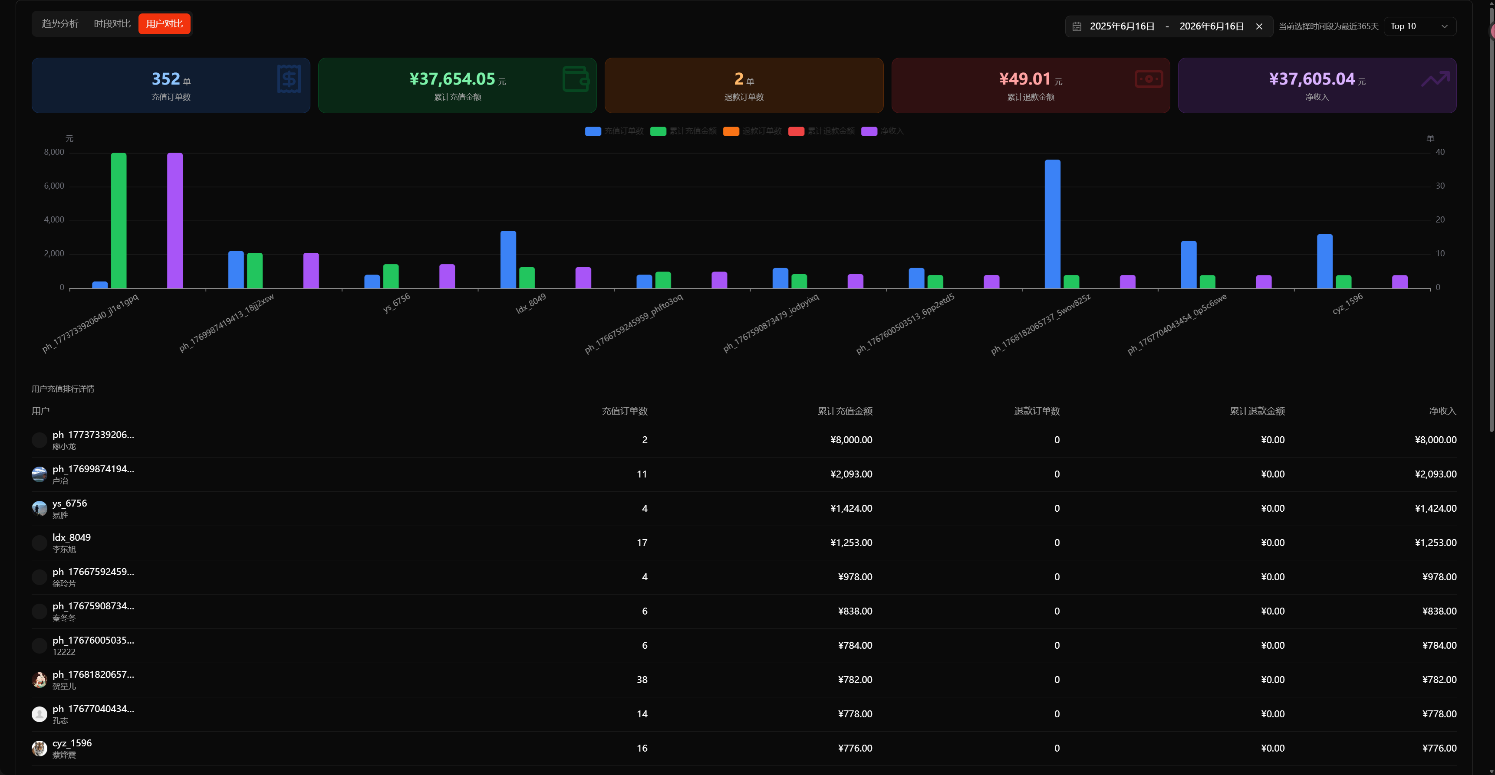Switch to 时段对比 tab
Image resolution: width=1495 pixels, height=775 pixels.
click(x=112, y=24)
